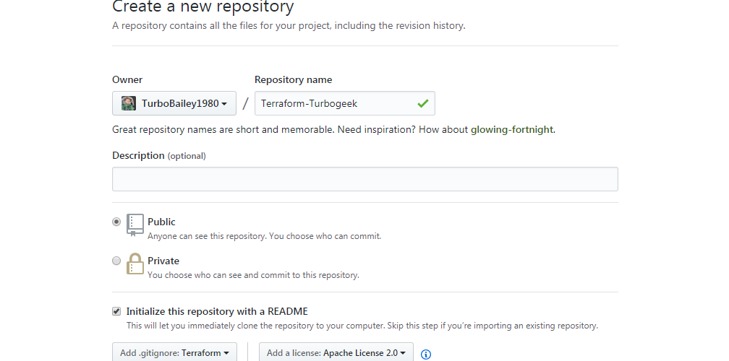Uncheck Initialize this repository with a README

(116, 311)
